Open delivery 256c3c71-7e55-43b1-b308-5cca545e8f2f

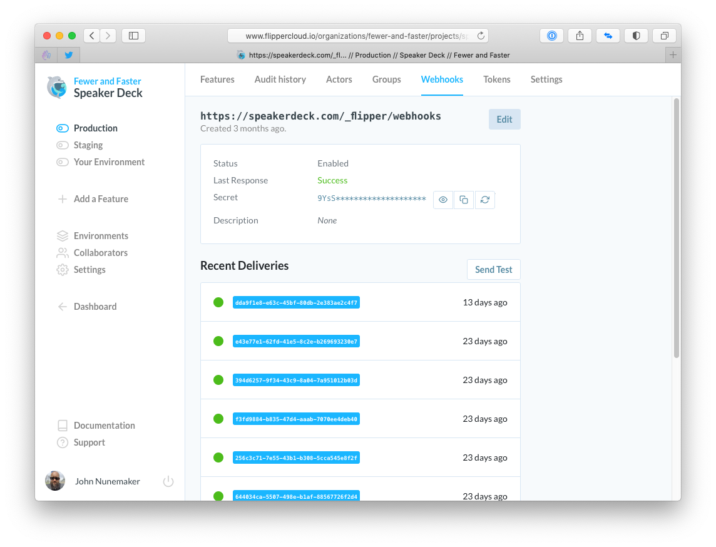coord(297,458)
